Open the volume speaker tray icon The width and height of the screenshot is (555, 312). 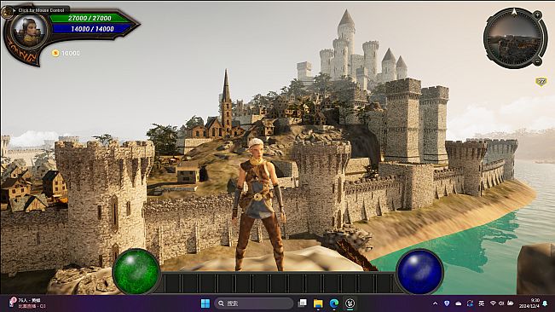(x=501, y=303)
